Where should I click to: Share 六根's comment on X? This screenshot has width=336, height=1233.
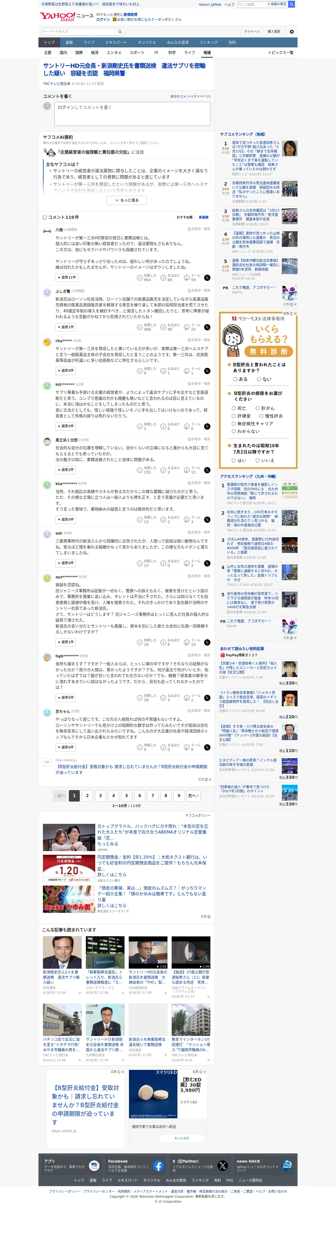coord(207,277)
